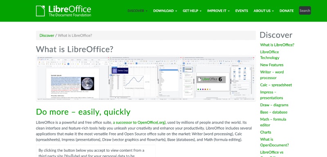Go to Calc – spreadsheet page
Image resolution: width=327 pixels, height=157 pixels.
click(276, 85)
